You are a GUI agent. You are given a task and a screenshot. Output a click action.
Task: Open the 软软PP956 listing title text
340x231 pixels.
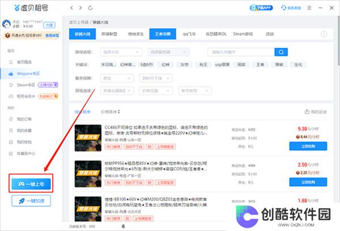(156, 166)
